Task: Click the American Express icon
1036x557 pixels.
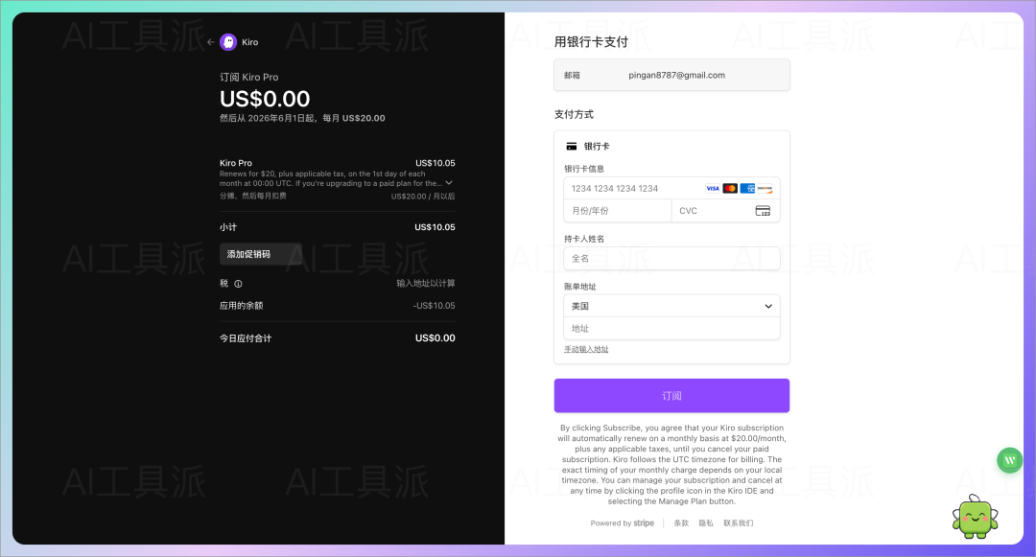Action: [747, 189]
